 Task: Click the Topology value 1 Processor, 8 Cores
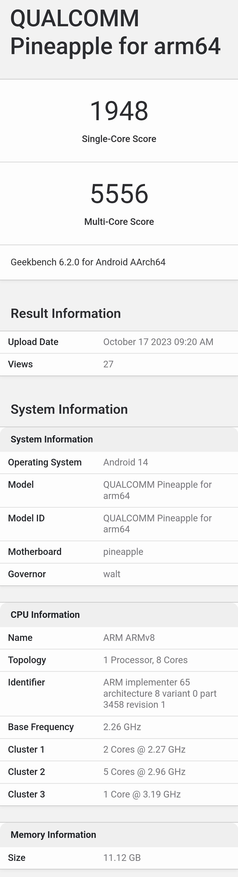pyautogui.click(x=145, y=660)
